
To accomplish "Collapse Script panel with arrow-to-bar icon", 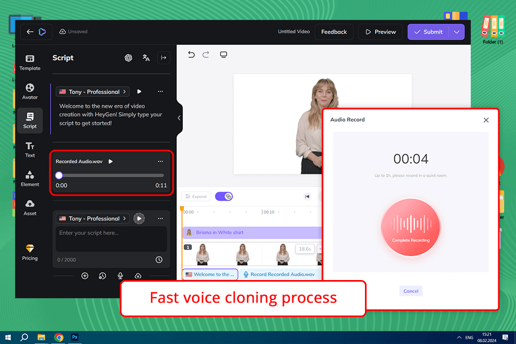I will click(163, 58).
